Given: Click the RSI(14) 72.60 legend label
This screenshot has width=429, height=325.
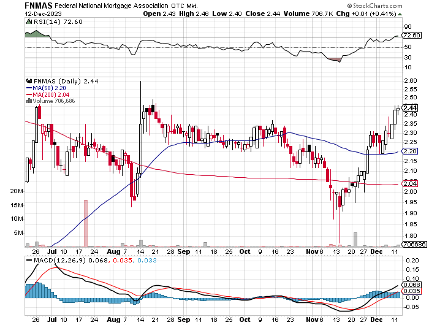Looking at the screenshot, I should pyautogui.click(x=58, y=21).
